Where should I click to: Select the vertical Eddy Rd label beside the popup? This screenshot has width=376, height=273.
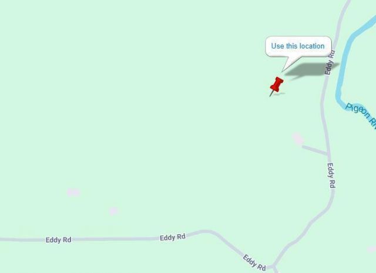pyautogui.click(x=330, y=62)
